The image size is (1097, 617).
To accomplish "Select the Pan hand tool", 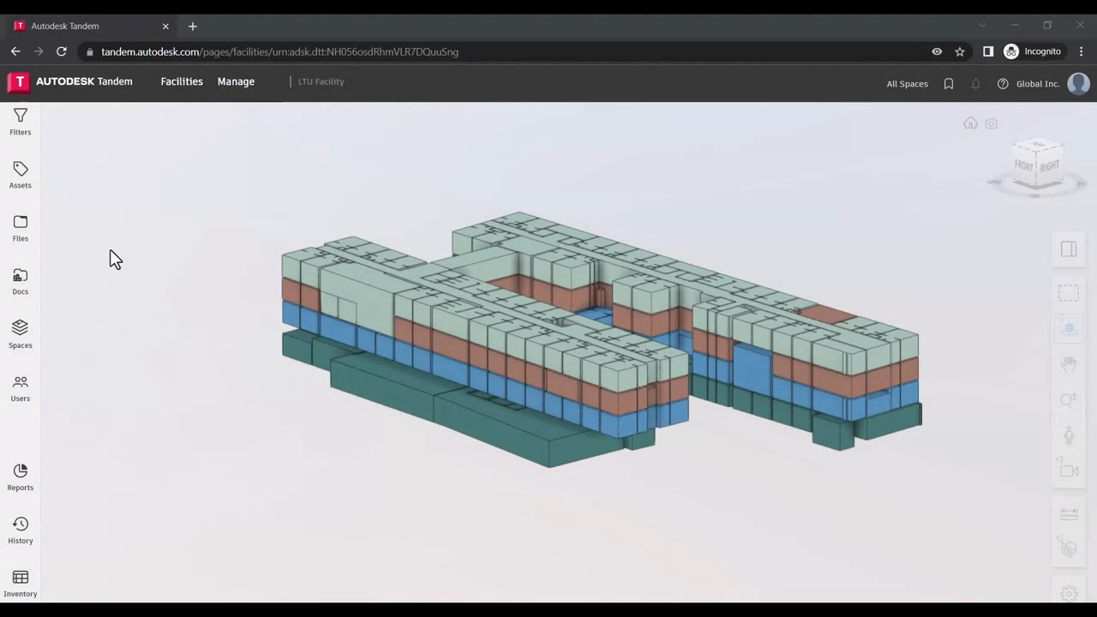I will tap(1068, 364).
